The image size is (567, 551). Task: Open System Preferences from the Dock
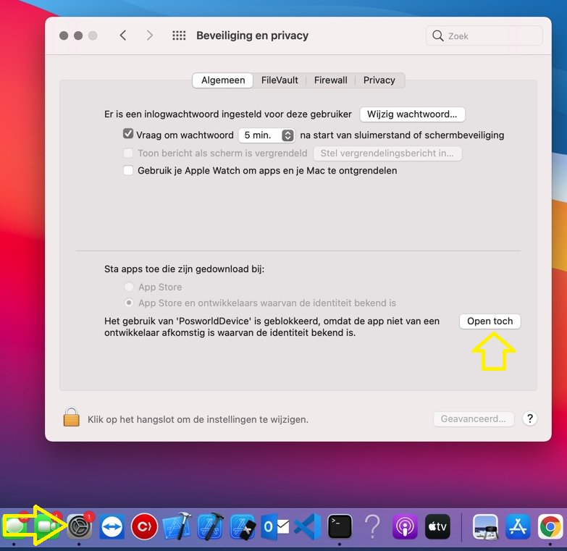pyautogui.click(x=79, y=527)
